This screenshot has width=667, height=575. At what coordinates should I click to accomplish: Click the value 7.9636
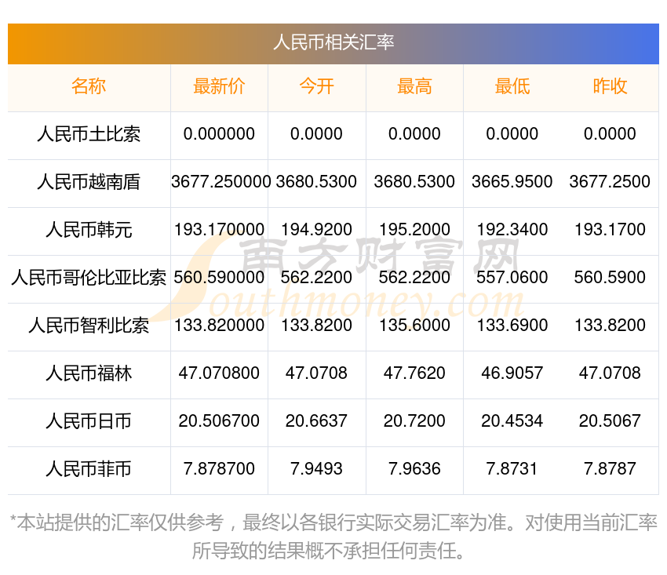pos(414,468)
